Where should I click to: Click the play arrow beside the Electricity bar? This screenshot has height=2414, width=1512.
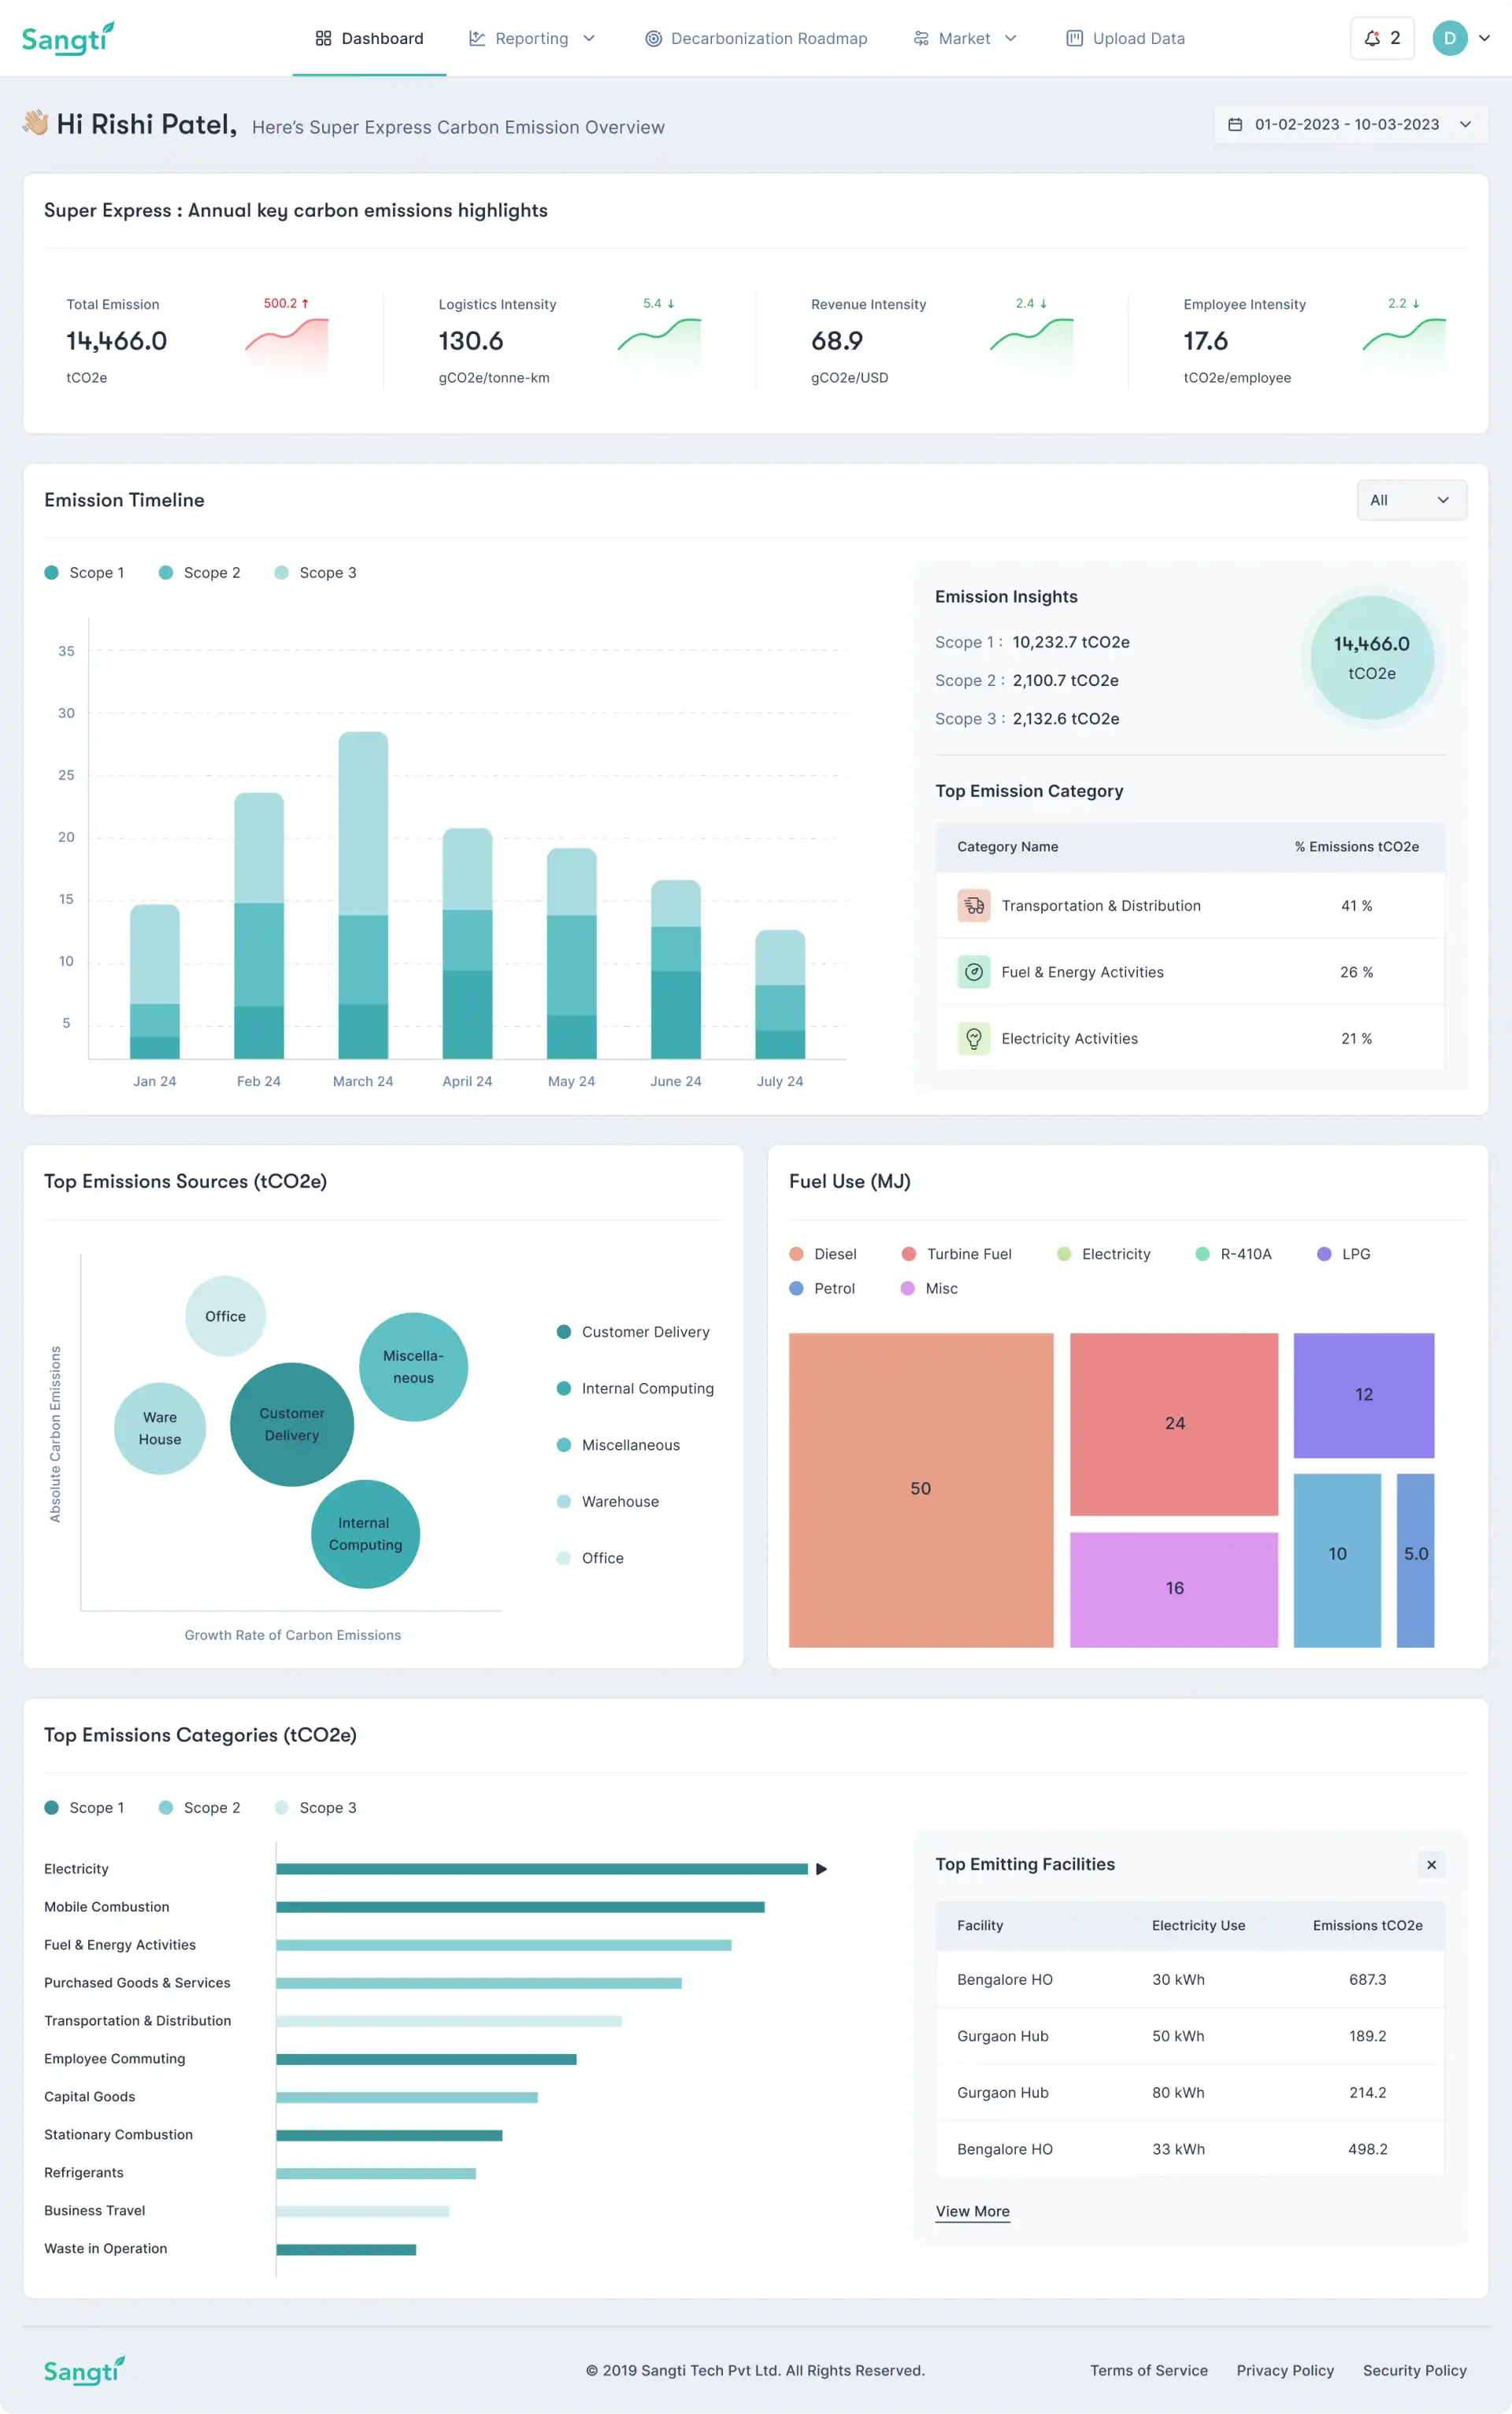point(821,1868)
